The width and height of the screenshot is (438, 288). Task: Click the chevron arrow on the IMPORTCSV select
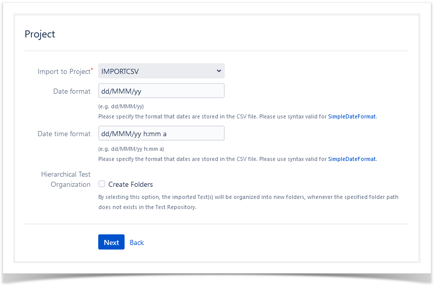point(219,71)
